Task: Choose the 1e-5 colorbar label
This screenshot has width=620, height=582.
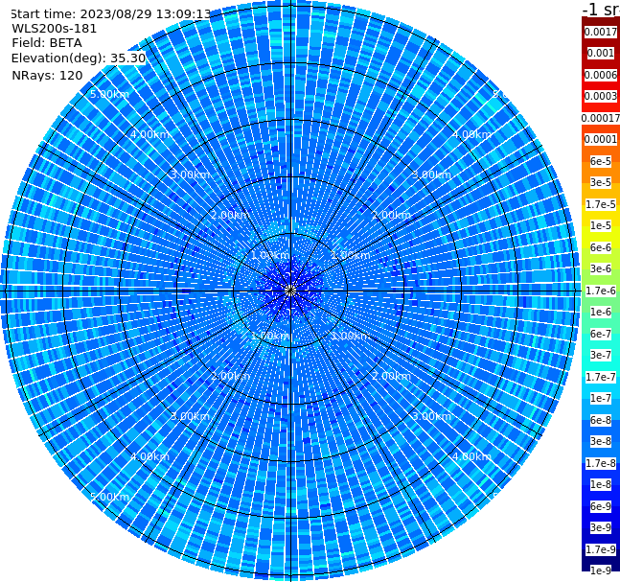Action: 600,225
